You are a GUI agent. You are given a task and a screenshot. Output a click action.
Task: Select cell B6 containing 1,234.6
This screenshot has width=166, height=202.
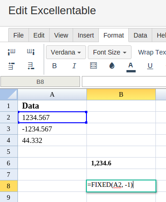(121, 163)
